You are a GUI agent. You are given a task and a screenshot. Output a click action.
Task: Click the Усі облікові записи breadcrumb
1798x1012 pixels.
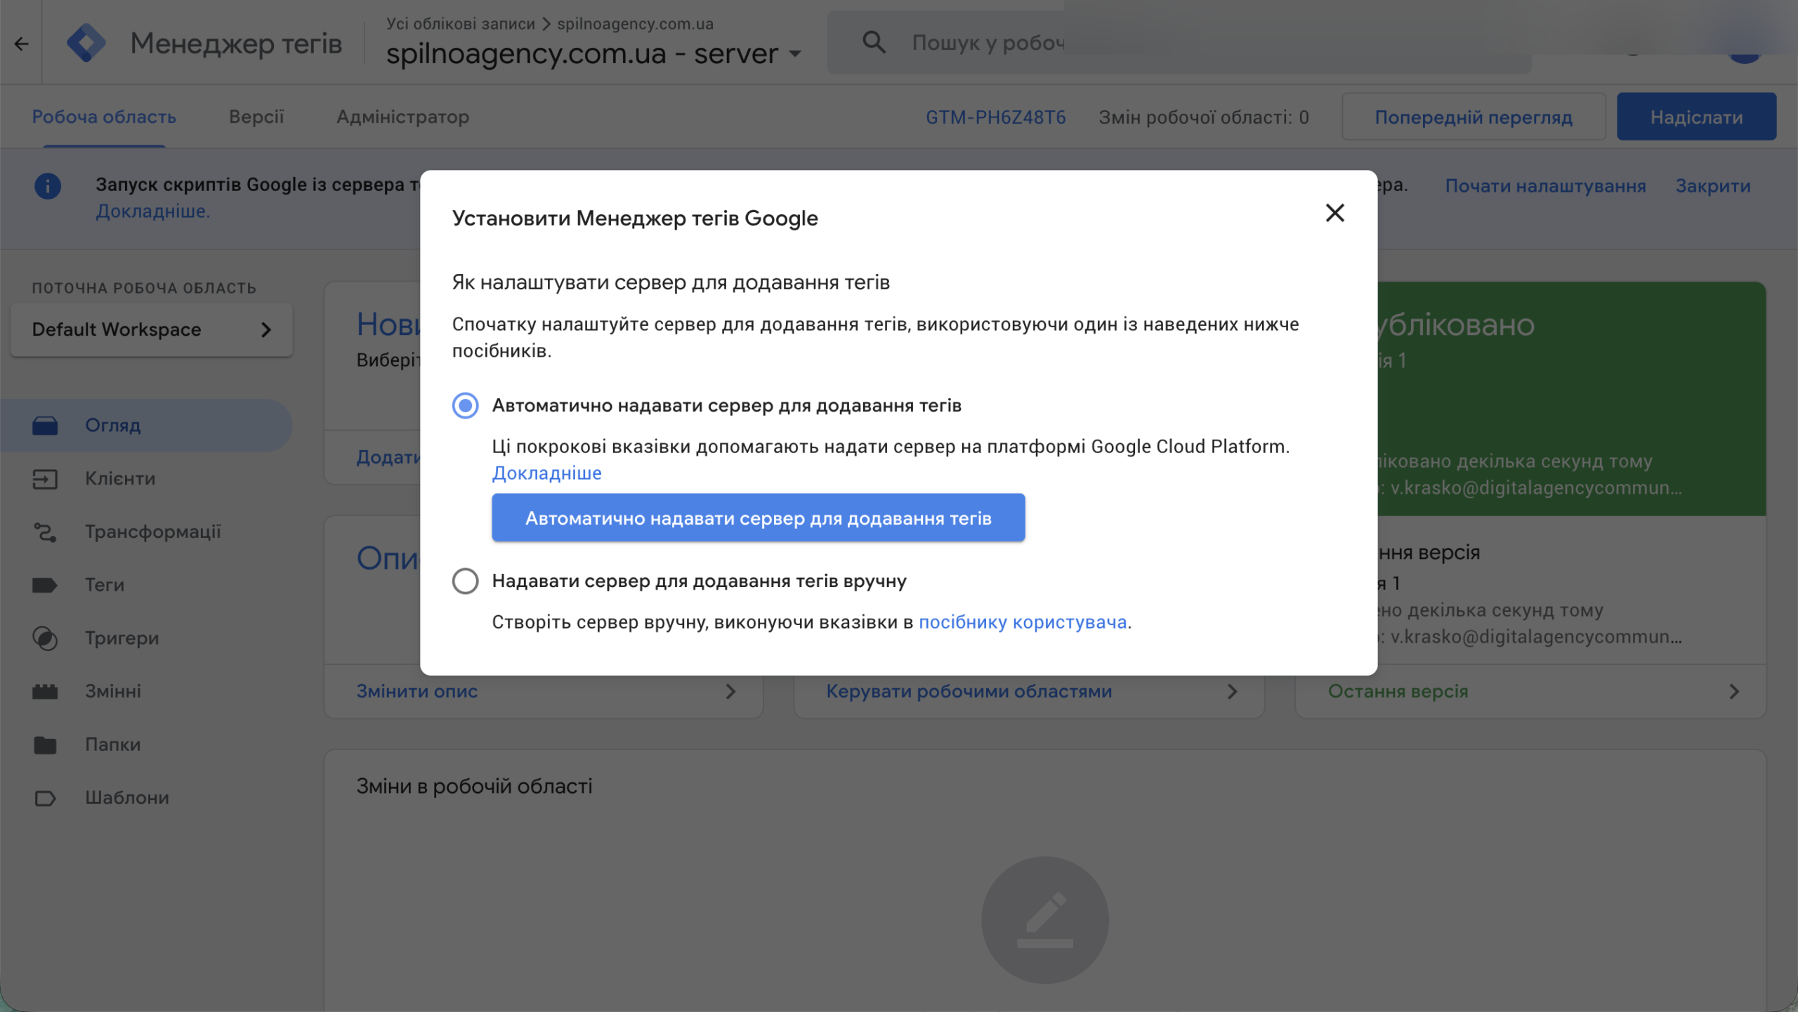461,24
